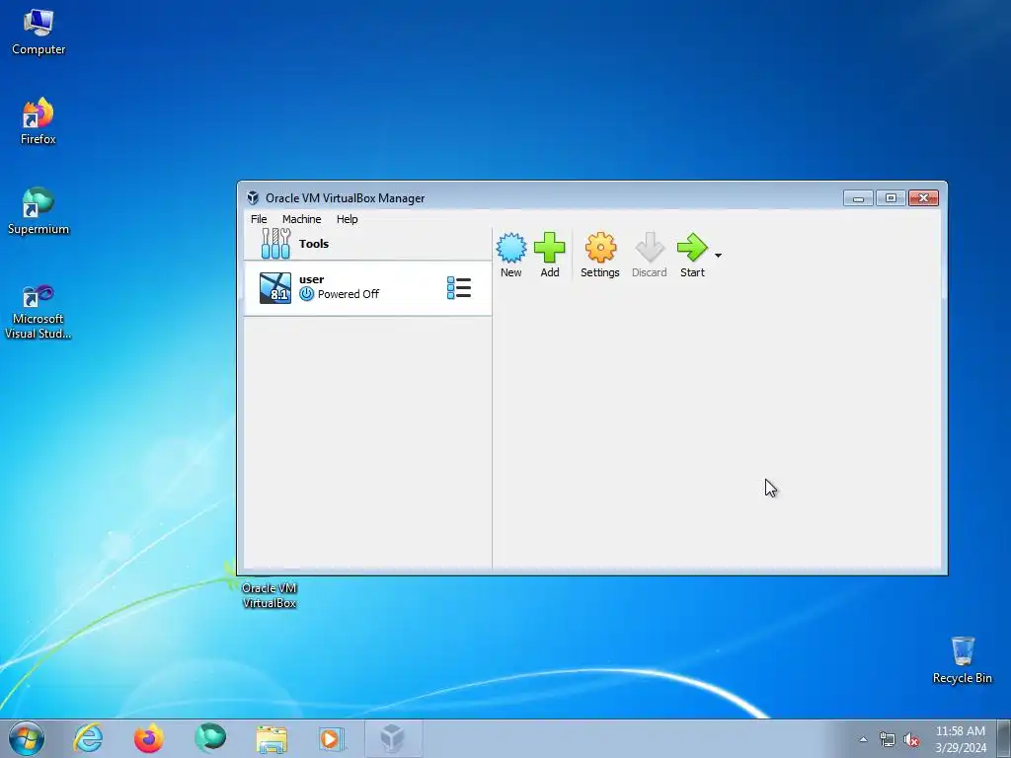Open Windows Explorer folder on taskbar
1011x758 pixels.
coord(272,738)
